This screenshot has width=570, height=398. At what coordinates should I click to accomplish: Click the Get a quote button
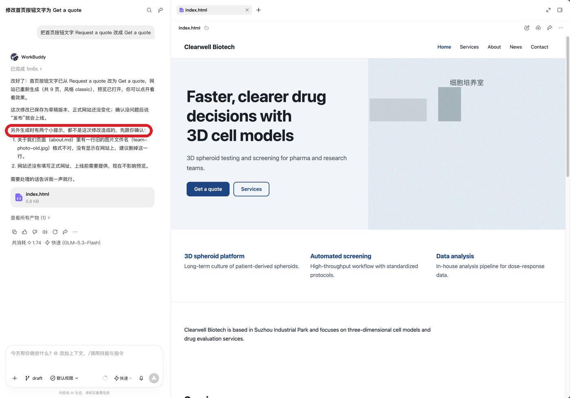(x=208, y=189)
